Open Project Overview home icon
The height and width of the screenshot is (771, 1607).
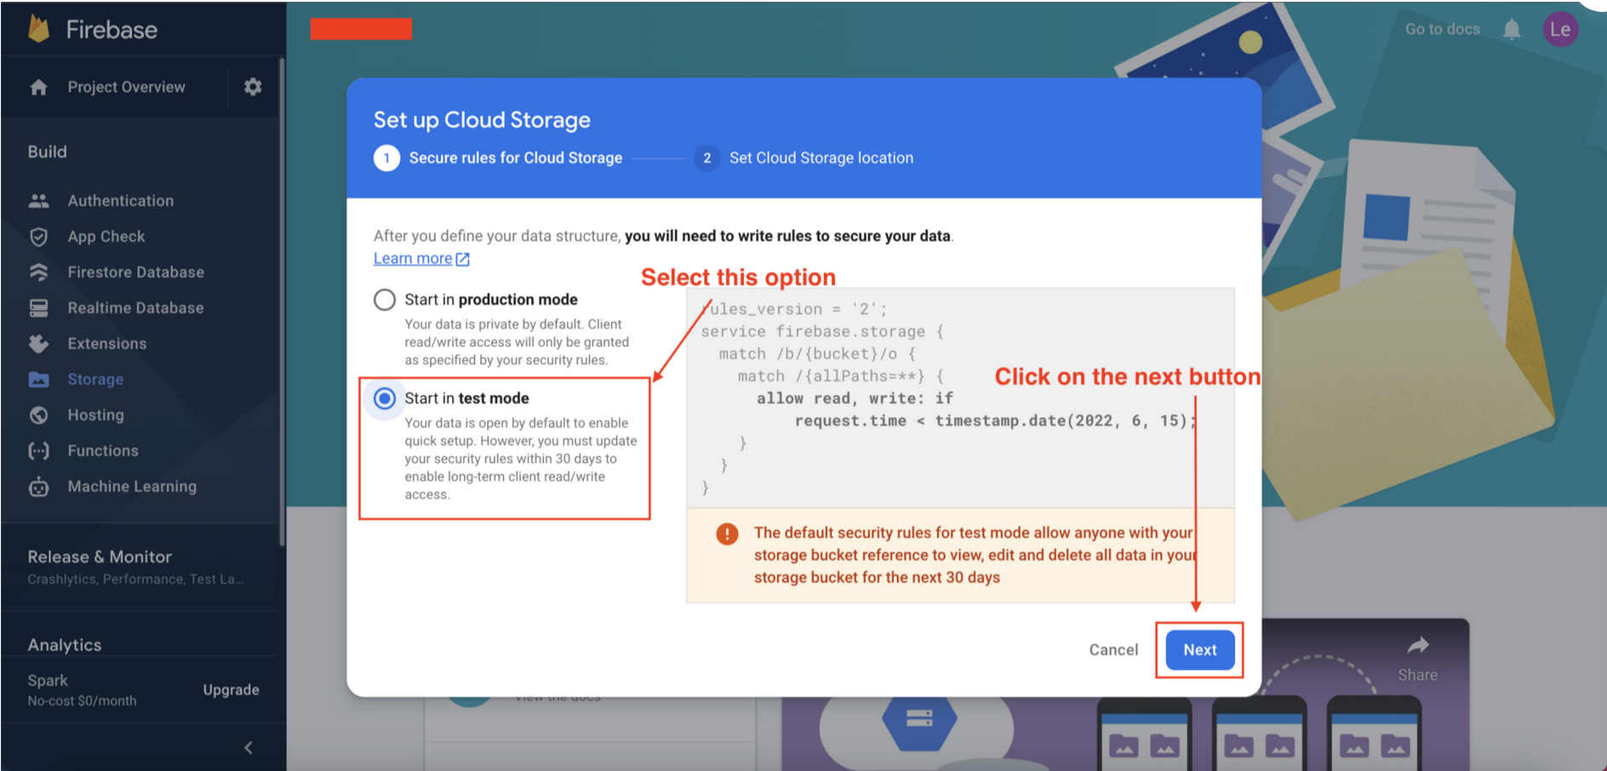(x=38, y=87)
